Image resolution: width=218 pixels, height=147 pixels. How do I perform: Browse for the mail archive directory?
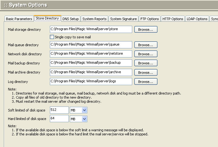[x=146, y=73]
